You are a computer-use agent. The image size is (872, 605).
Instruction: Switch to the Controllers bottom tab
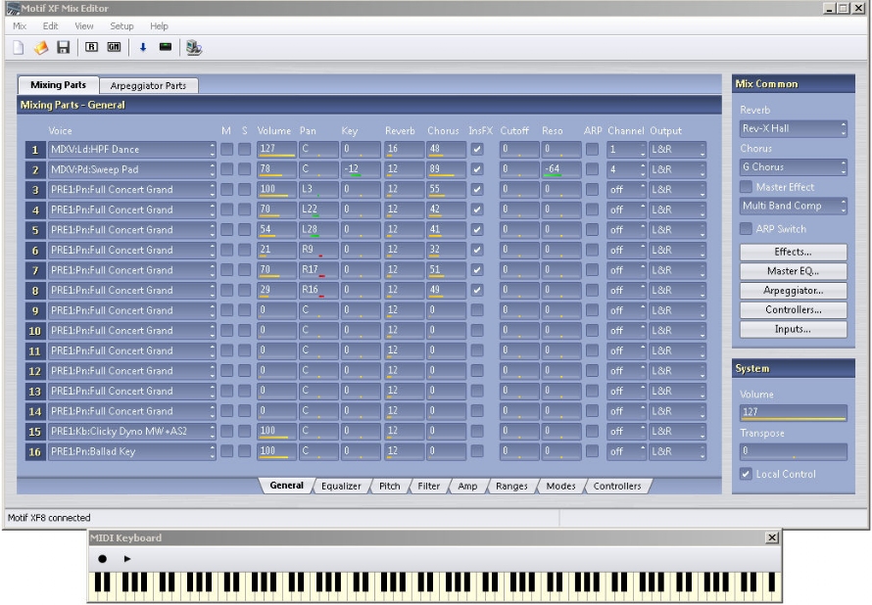[x=616, y=486]
